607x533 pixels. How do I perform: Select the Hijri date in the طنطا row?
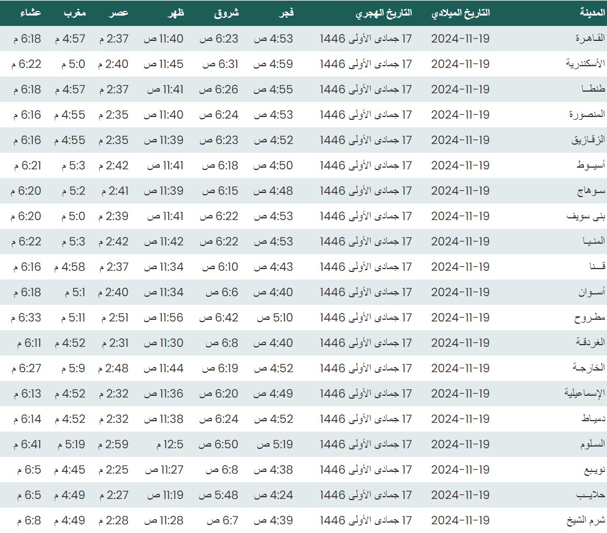[x=366, y=89]
